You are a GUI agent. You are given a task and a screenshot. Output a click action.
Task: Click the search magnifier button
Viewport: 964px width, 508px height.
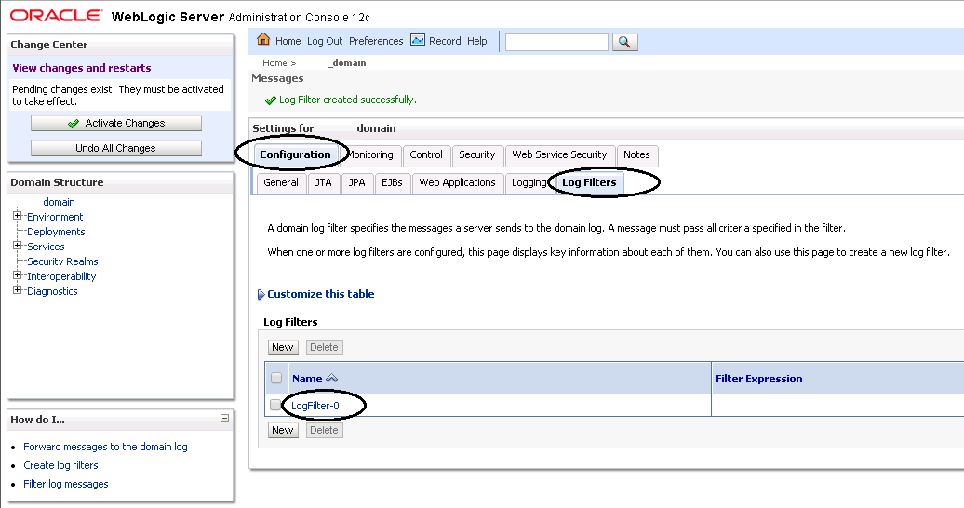(x=624, y=42)
